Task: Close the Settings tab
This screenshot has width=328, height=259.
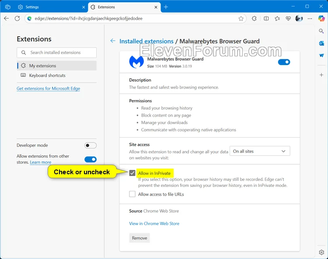Action: point(84,7)
